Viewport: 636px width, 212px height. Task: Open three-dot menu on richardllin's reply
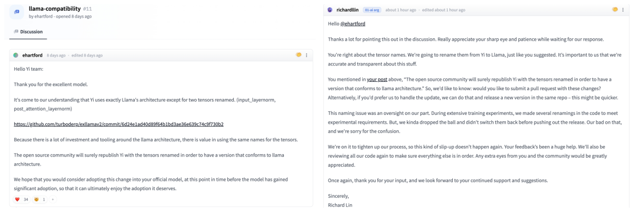[x=622, y=10]
